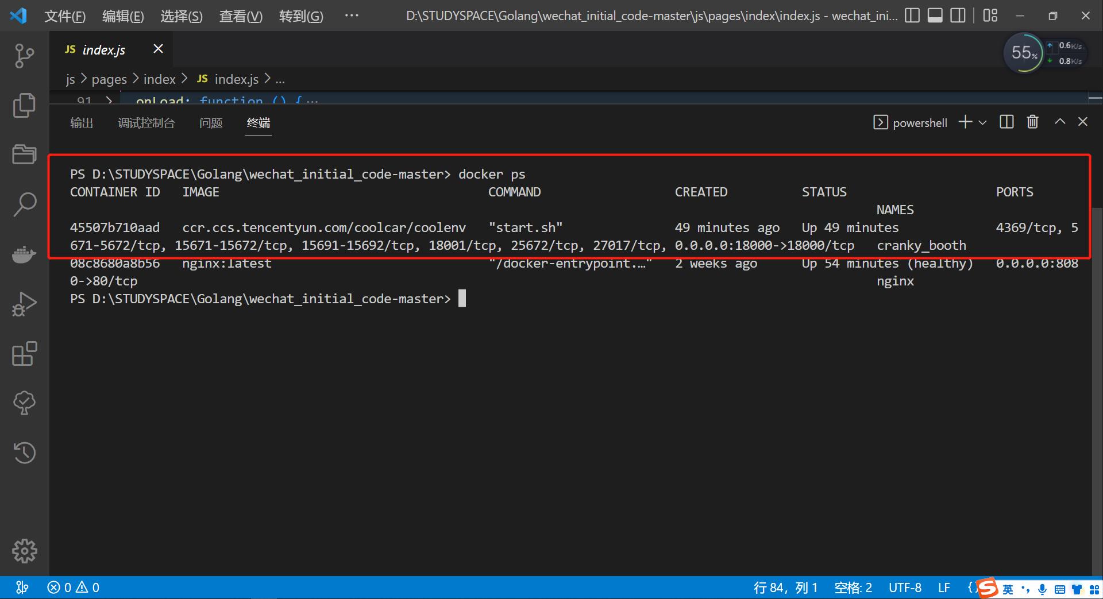Close the index.js editor tab
This screenshot has width=1103, height=599.
point(159,49)
